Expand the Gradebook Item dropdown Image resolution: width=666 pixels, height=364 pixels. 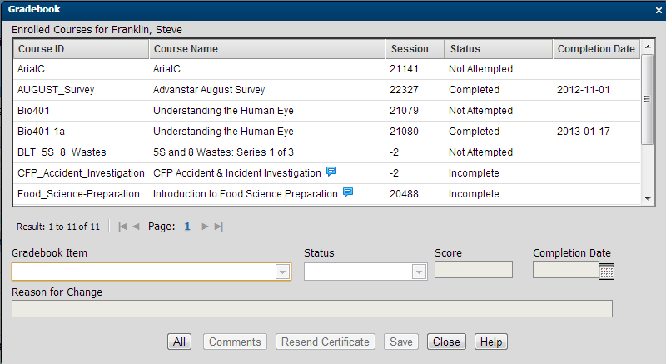(282, 272)
